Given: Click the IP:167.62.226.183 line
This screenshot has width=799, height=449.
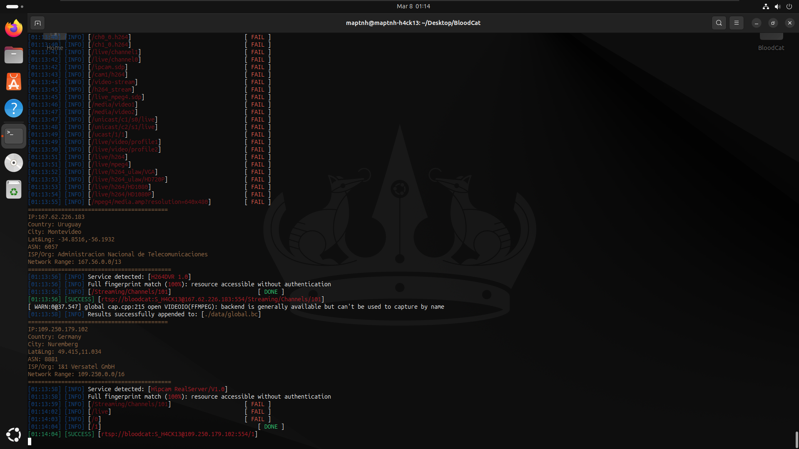Looking at the screenshot, I should [x=56, y=217].
